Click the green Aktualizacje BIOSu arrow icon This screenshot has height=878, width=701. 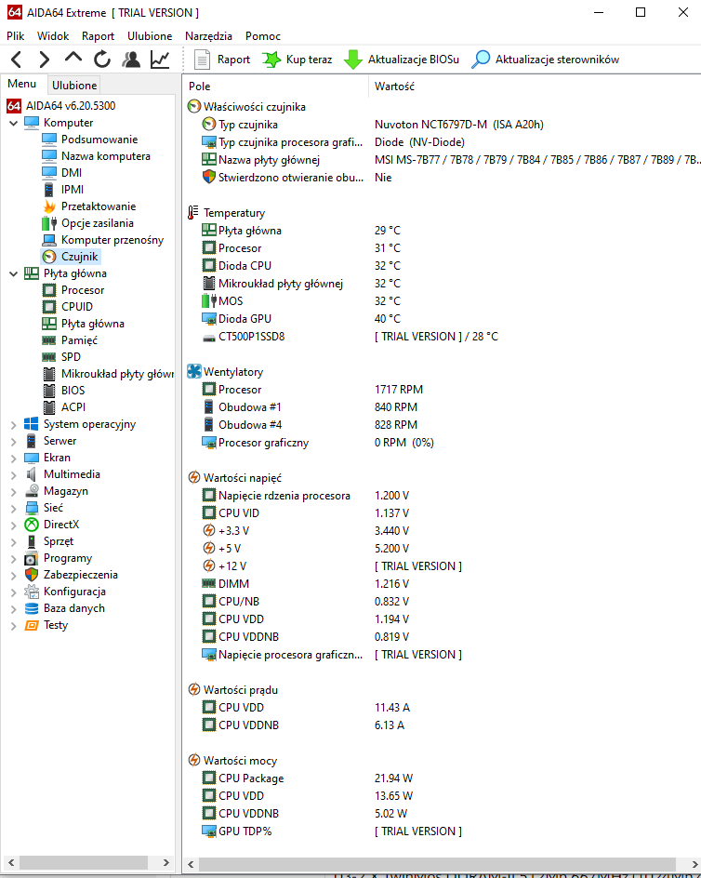pyautogui.click(x=352, y=60)
